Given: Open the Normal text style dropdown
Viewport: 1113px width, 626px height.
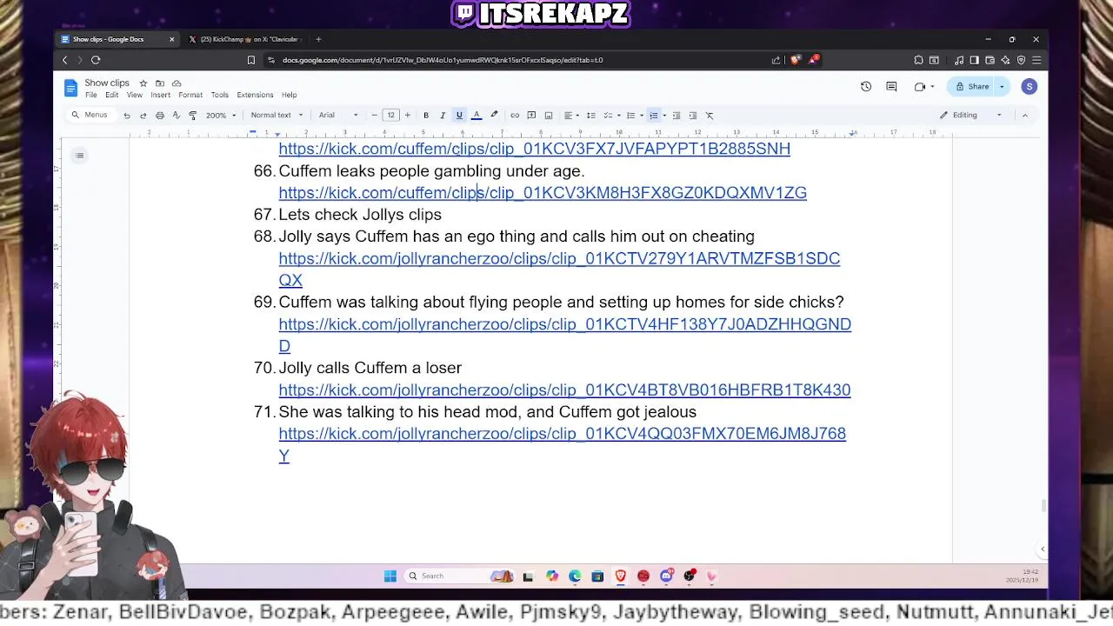Looking at the screenshot, I should [277, 115].
